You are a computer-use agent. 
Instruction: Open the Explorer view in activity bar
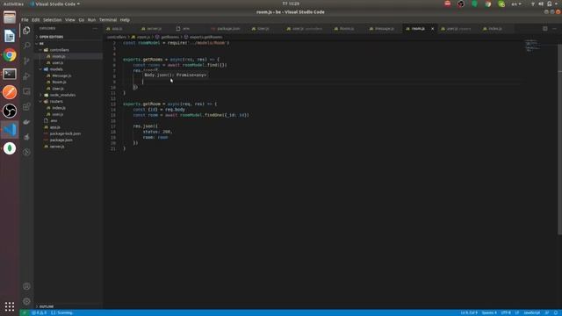(x=26, y=31)
